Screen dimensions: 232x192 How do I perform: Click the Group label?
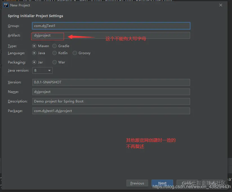(14, 26)
